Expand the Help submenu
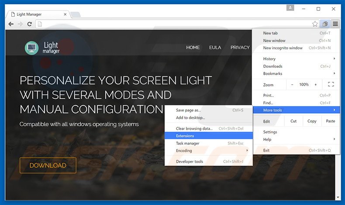 pyautogui.click(x=296, y=139)
